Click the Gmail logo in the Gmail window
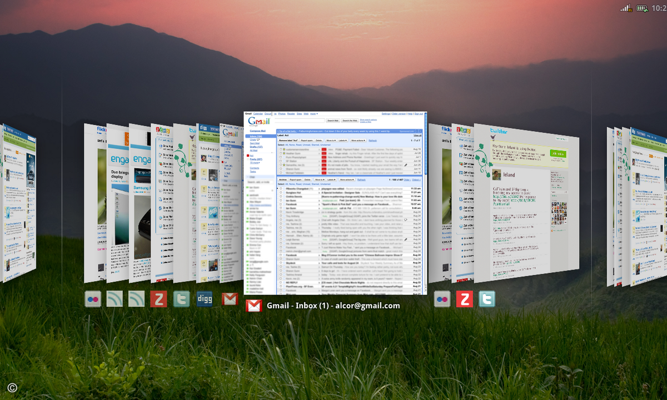Screen dimensions: 667x400 pos(259,122)
